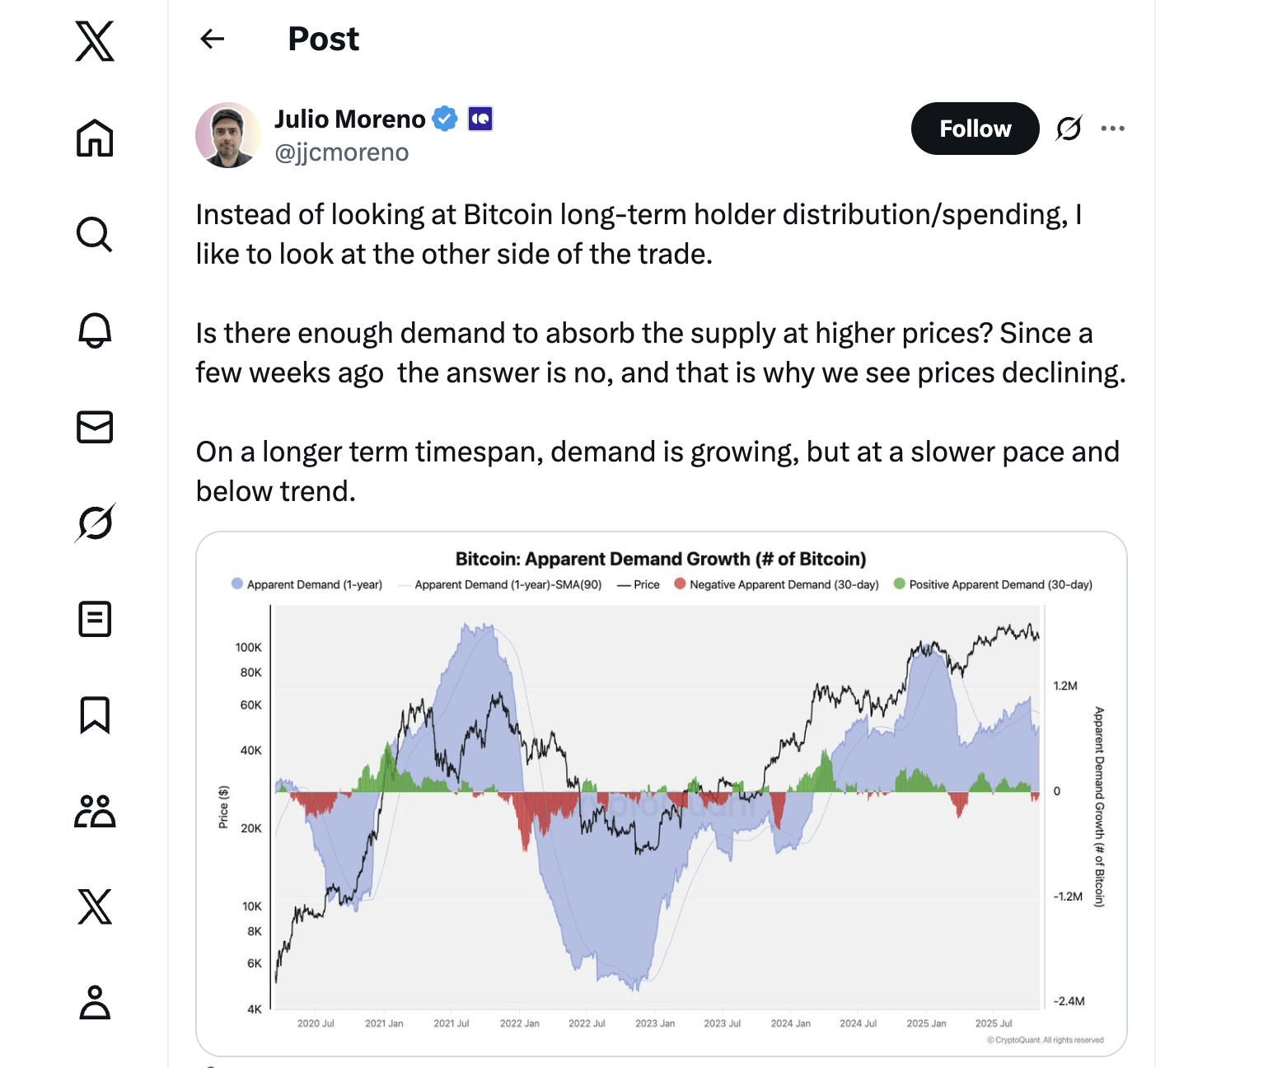Go to the Home feed
The height and width of the screenshot is (1068, 1282).
(x=95, y=138)
